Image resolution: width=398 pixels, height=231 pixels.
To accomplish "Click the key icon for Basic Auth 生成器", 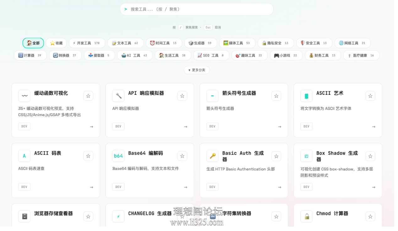I will 212,156.
